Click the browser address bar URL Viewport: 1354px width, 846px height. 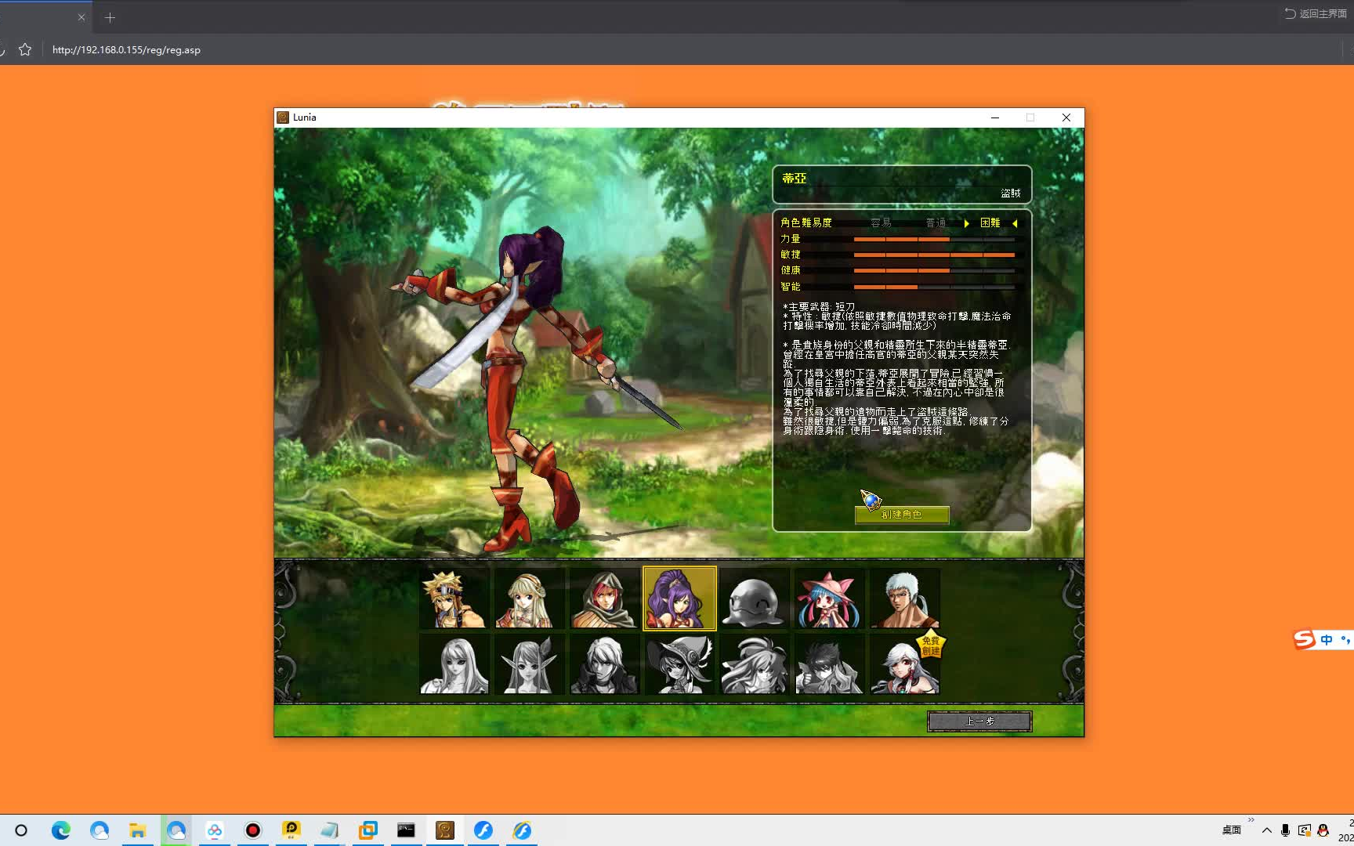click(x=126, y=49)
